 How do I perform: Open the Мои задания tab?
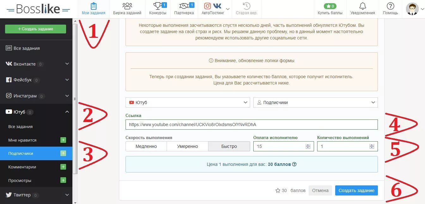click(x=93, y=9)
